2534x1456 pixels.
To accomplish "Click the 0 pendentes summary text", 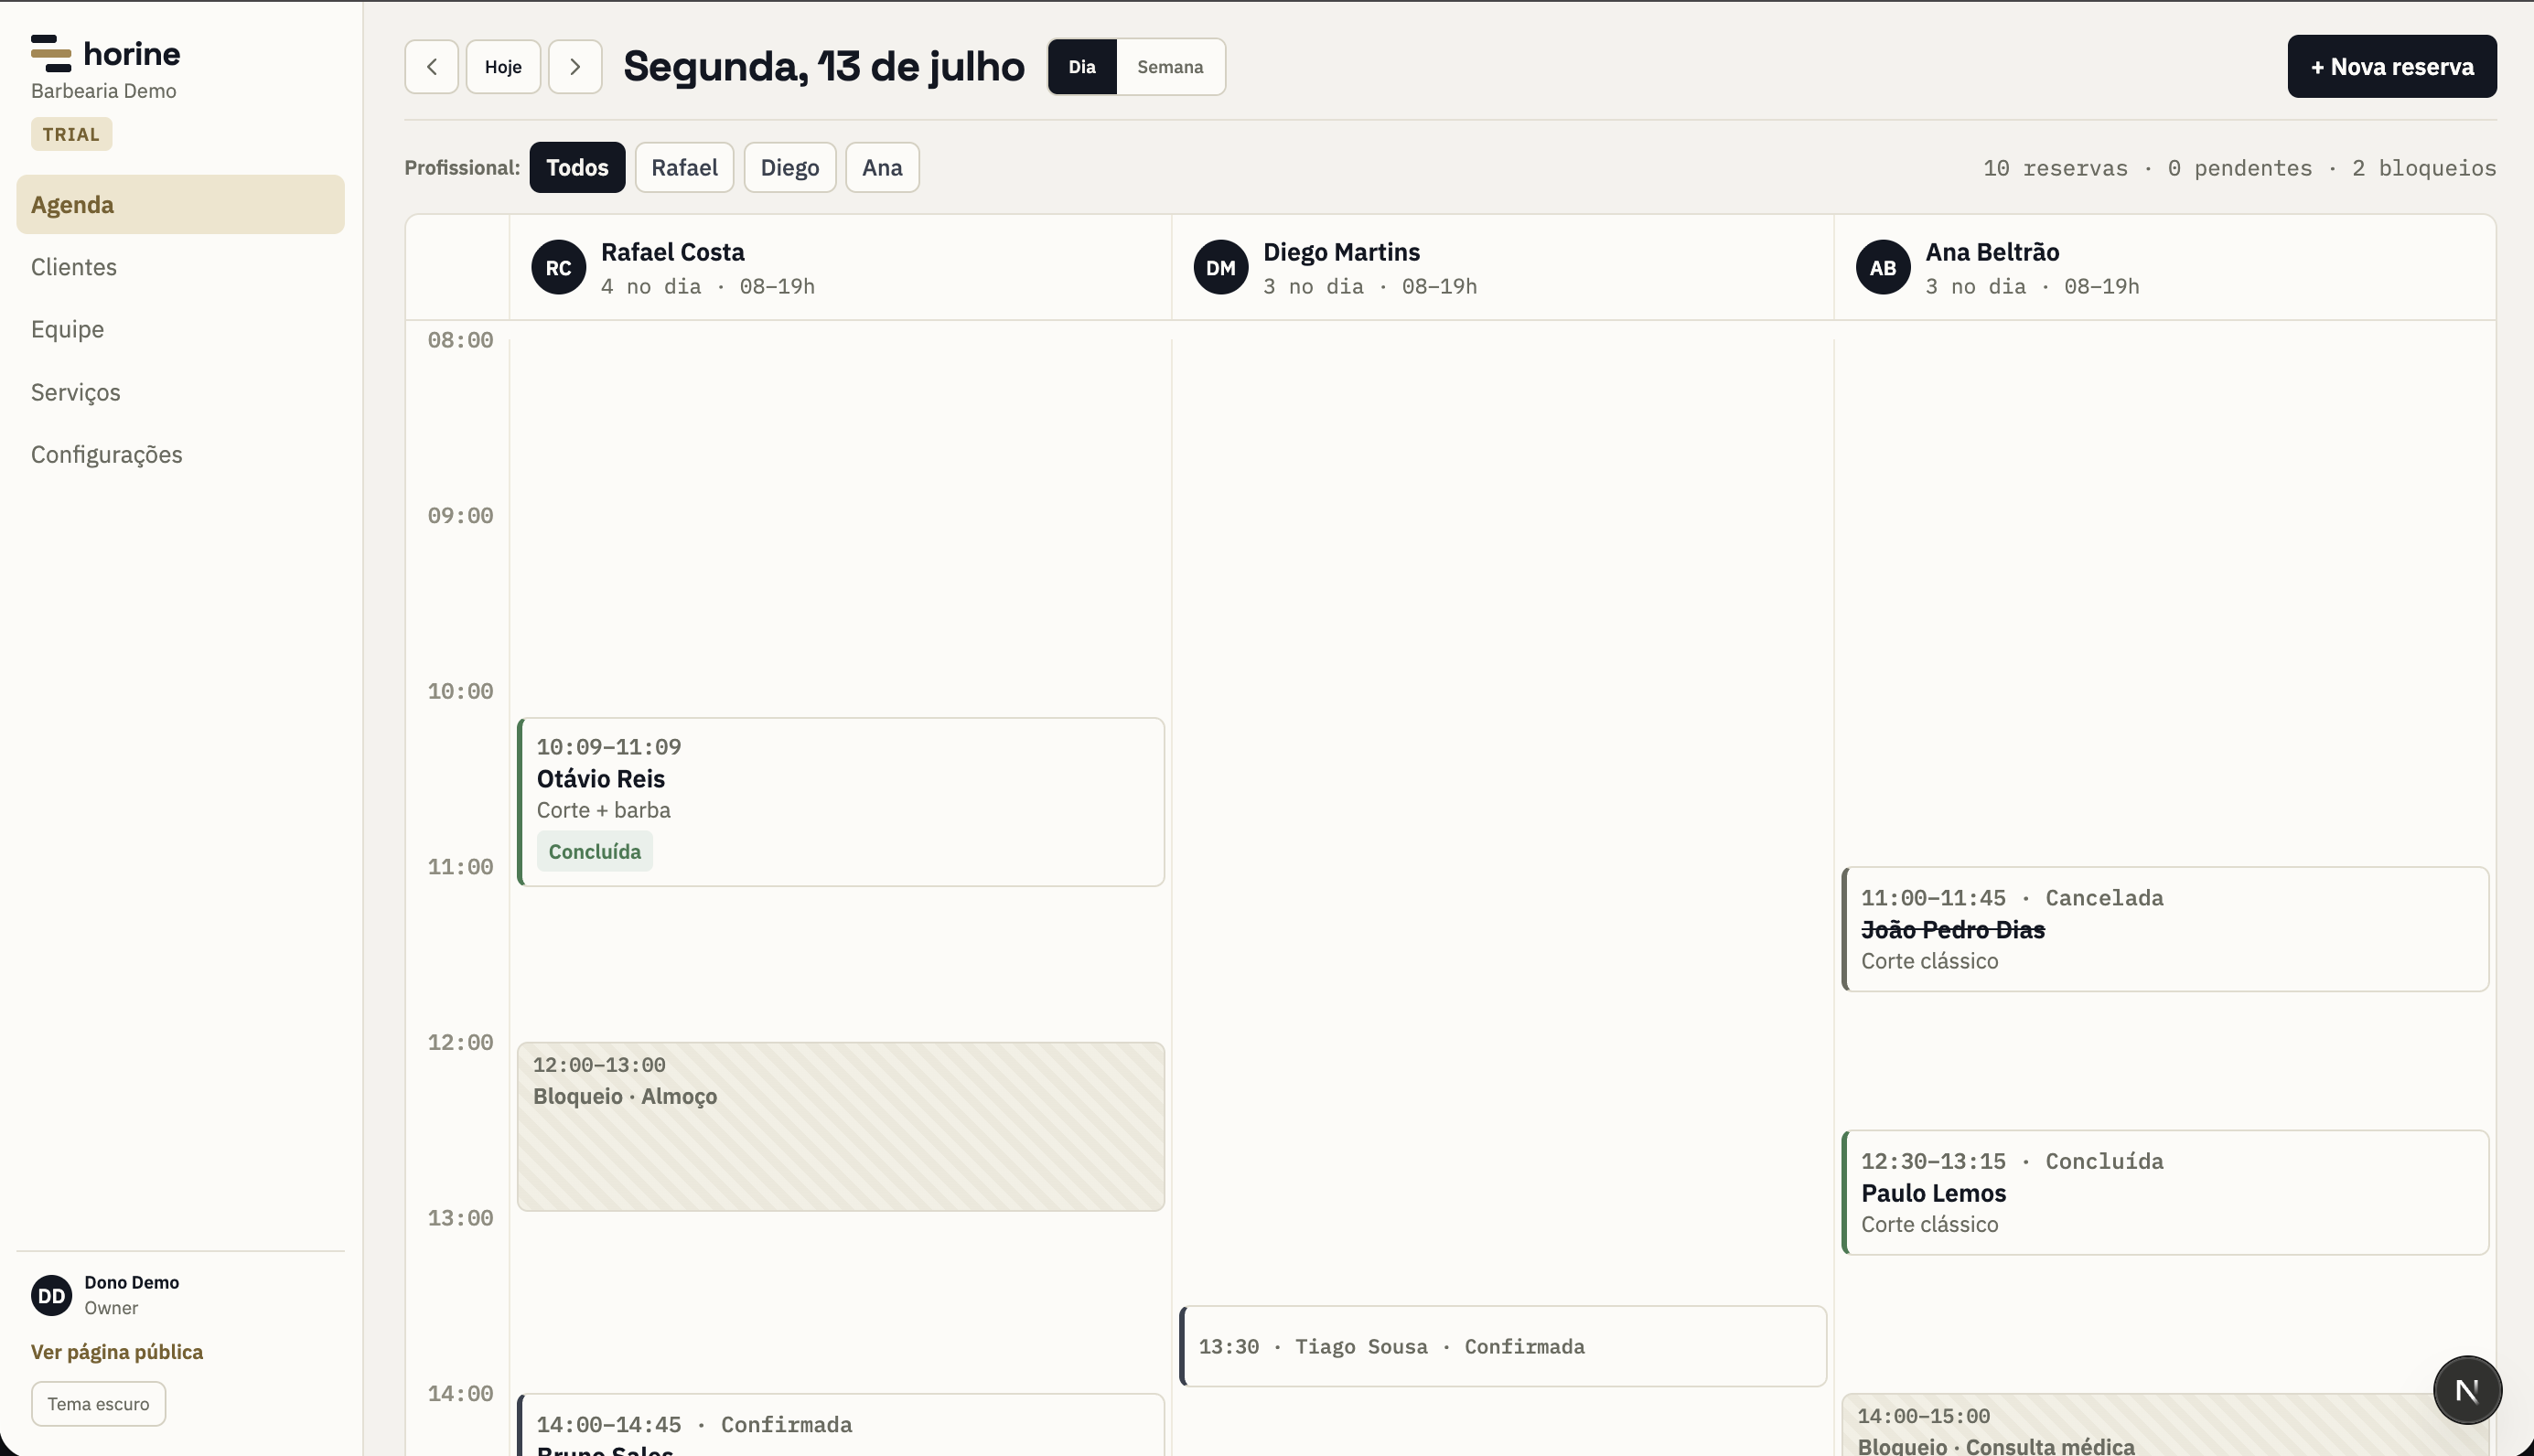I will pos(2239,168).
